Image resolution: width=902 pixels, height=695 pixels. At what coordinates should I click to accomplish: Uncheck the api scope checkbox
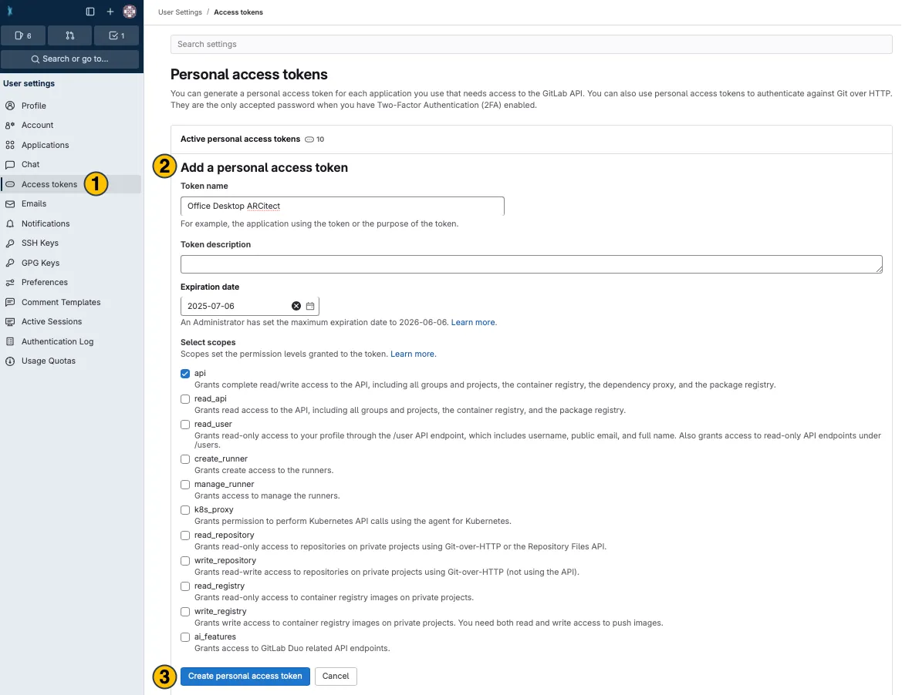(x=185, y=374)
